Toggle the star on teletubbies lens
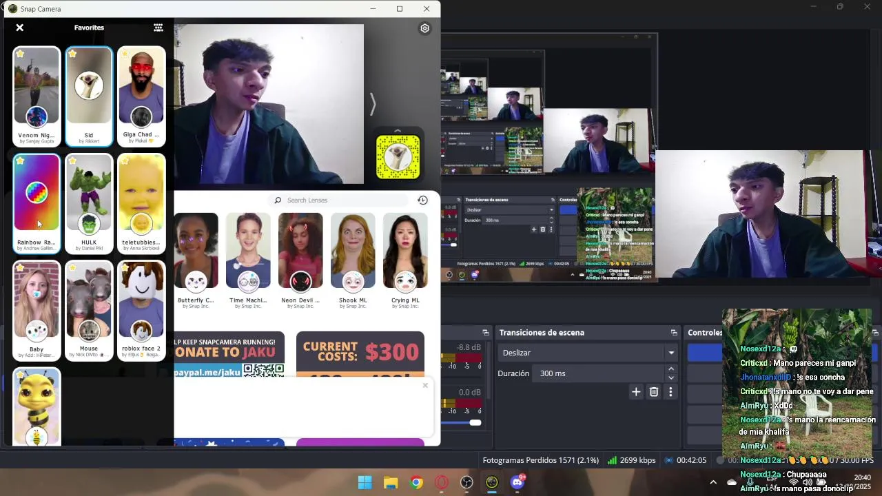 tap(125, 161)
